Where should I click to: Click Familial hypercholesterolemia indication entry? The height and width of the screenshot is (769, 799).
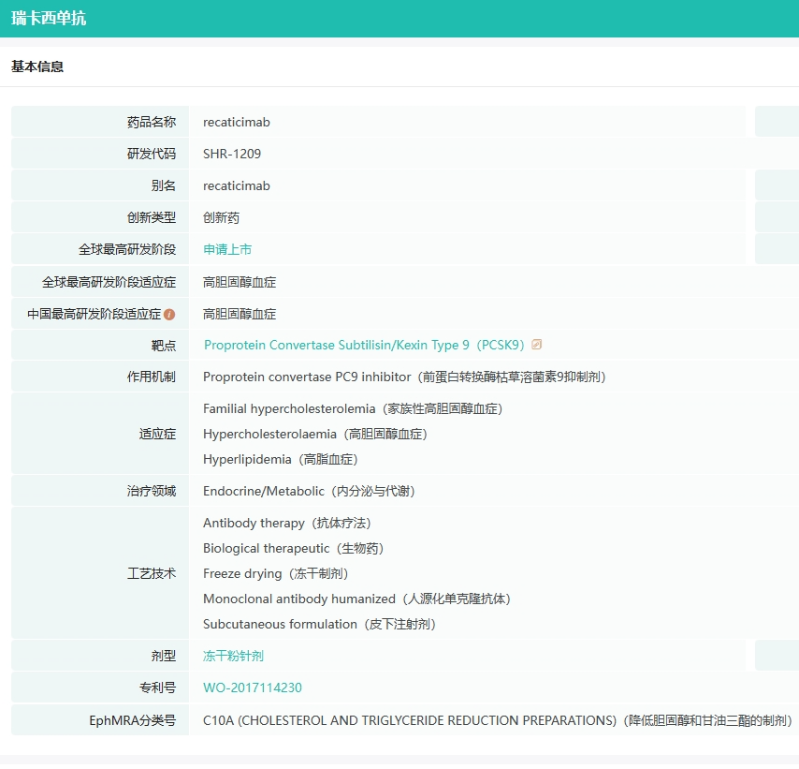[353, 408]
